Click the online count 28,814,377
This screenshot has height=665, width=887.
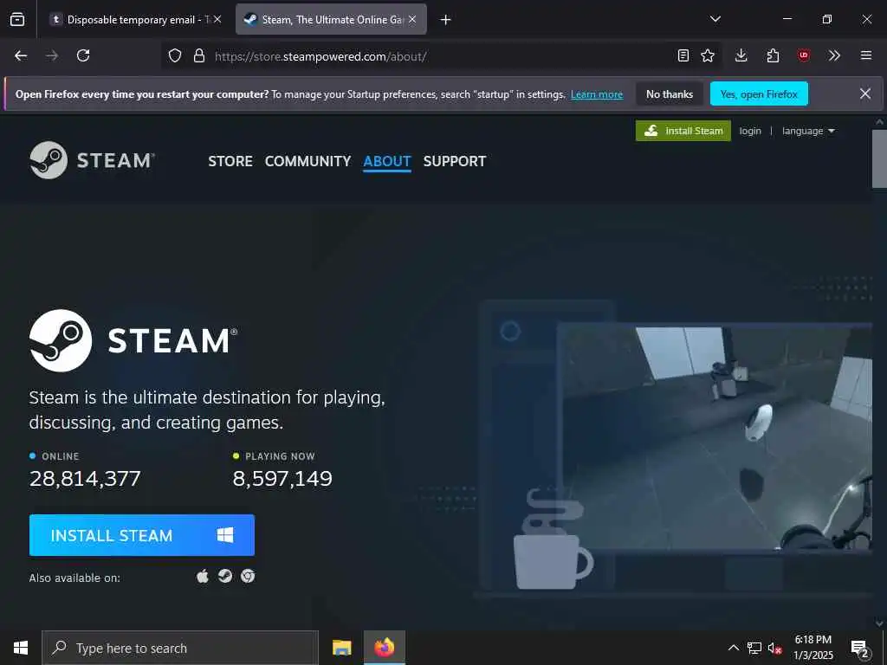click(x=85, y=479)
